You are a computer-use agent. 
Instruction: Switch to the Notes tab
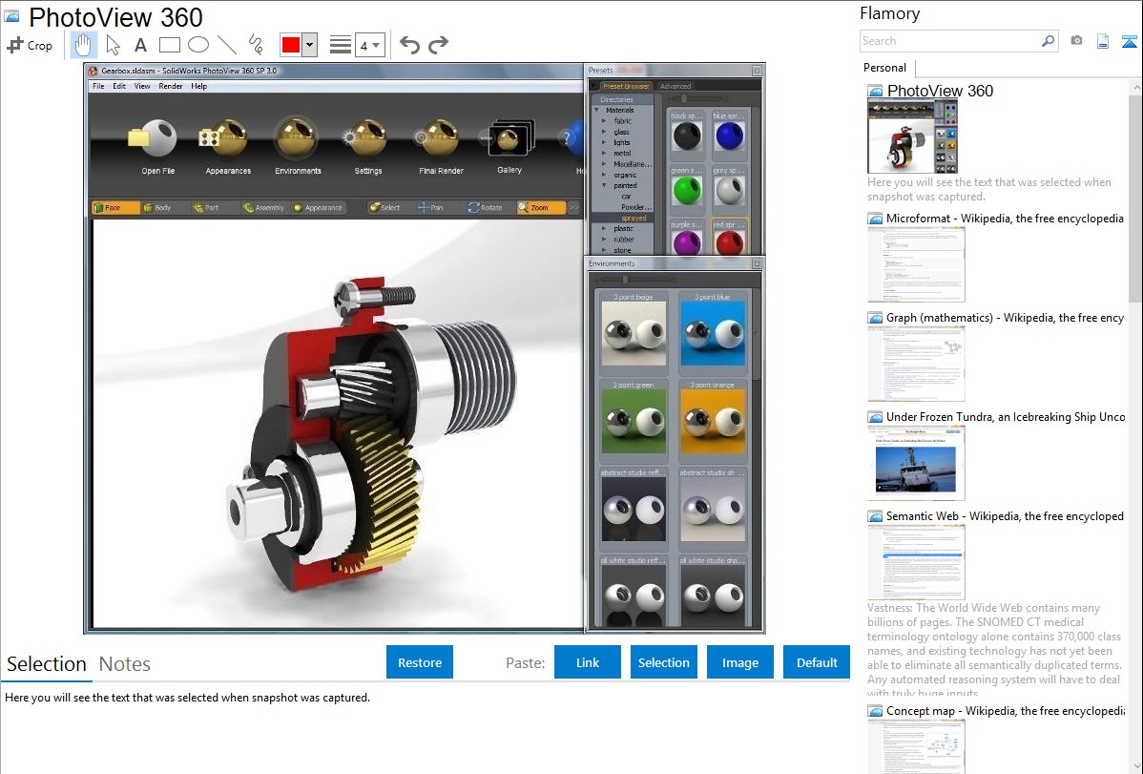[124, 664]
